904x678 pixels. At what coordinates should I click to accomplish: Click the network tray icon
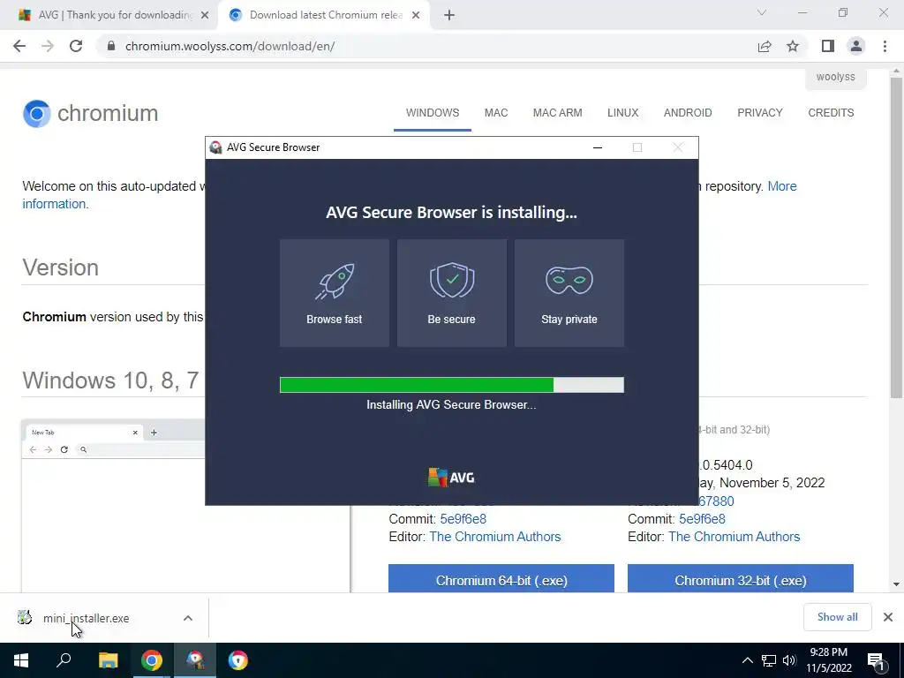pos(769,660)
